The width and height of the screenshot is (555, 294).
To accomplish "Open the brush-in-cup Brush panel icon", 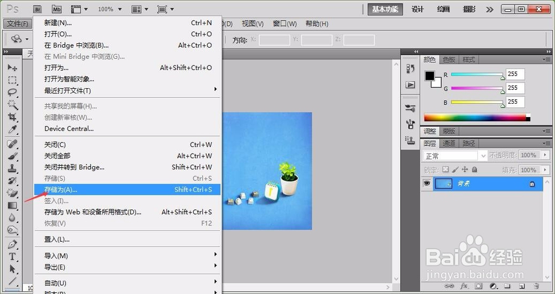I will click(x=410, y=124).
